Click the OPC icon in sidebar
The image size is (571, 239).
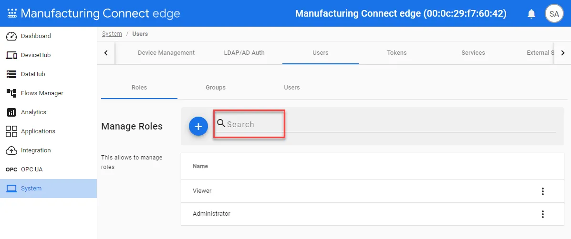[11, 169]
